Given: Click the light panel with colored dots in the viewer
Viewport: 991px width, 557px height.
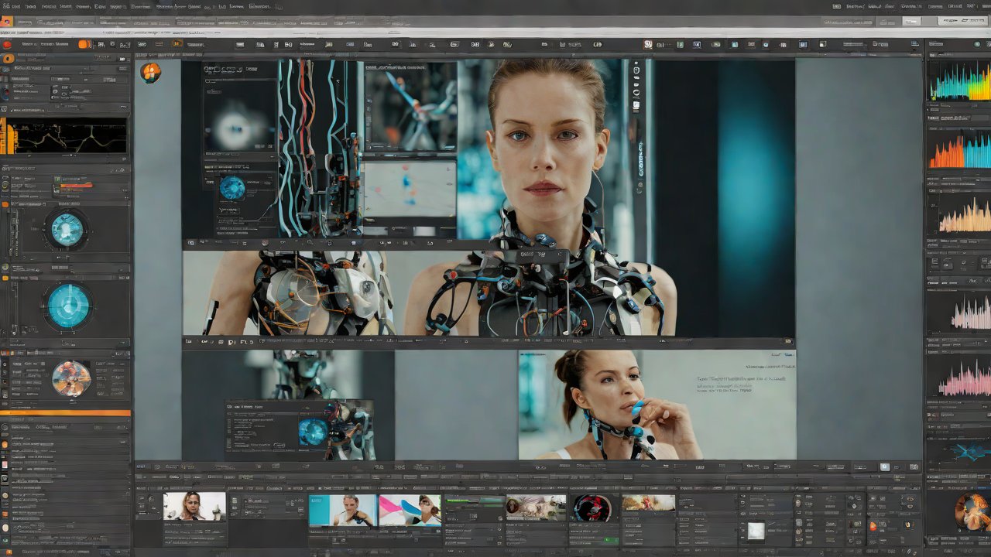Looking at the screenshot, I should (x=410, y=190).
